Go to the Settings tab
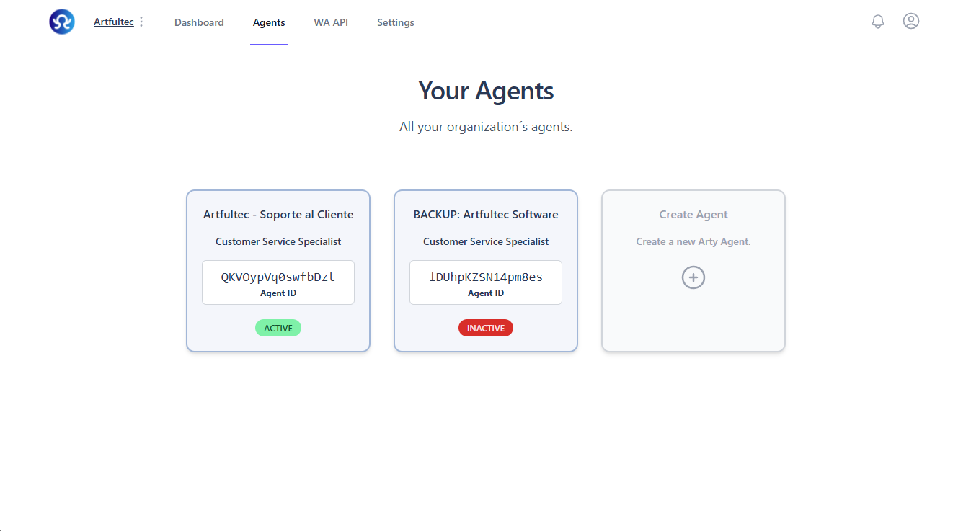Screen dimensions: 971x531 395,22
